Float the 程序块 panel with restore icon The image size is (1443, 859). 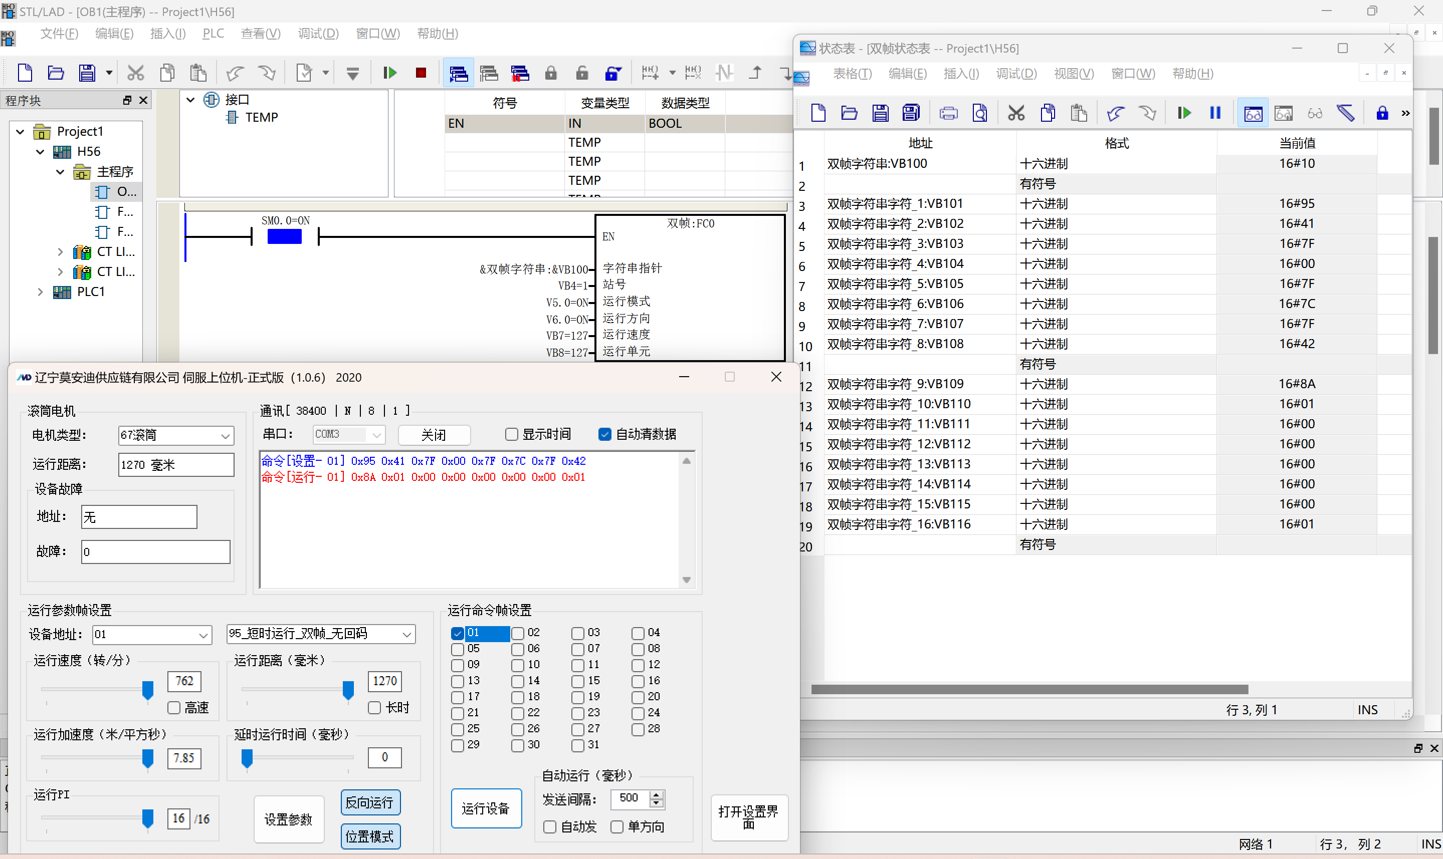click(127, 100)
